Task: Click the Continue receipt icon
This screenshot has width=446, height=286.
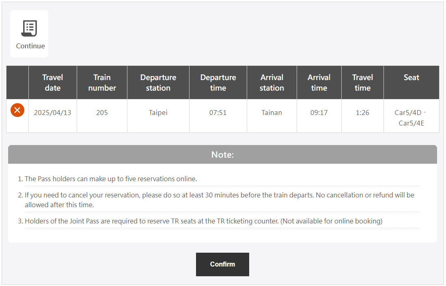Action: coord(29,28)
